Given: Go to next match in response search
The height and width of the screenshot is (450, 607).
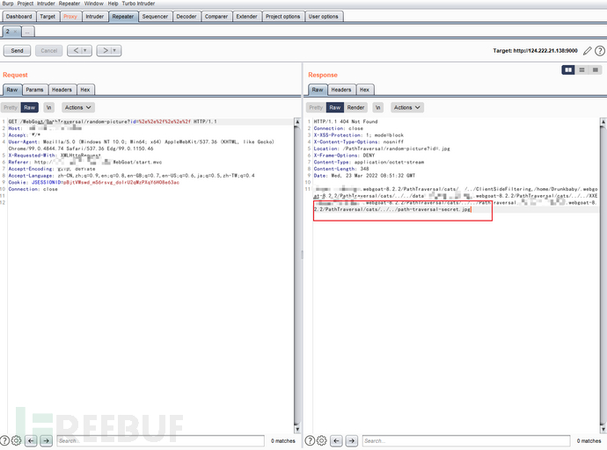Looking at the screenshot, I should (351, 440).
